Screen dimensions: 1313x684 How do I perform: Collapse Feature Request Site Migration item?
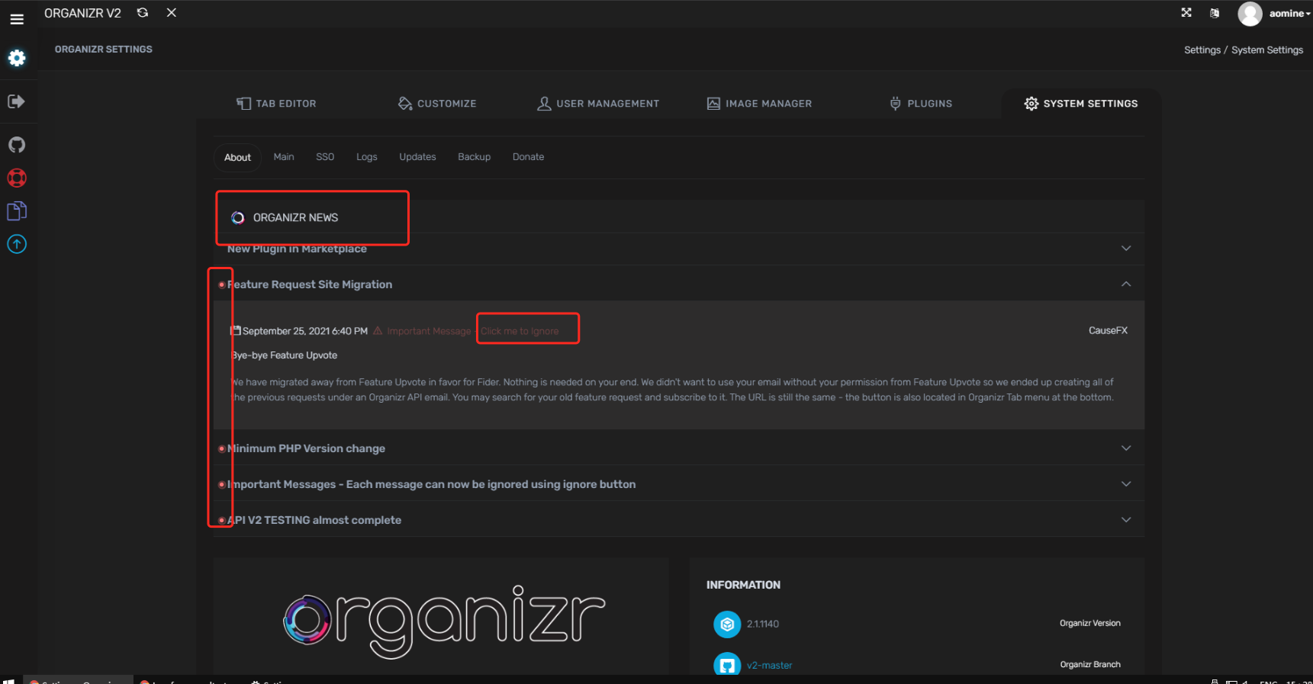(679, 284)
